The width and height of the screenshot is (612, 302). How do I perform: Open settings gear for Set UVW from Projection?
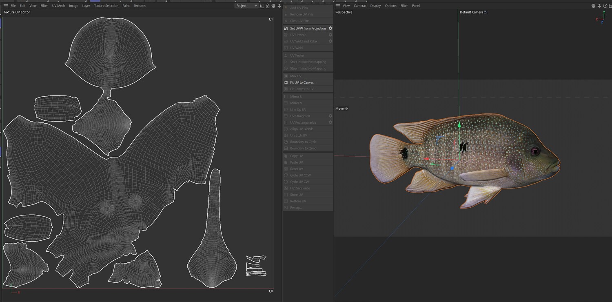330,29
